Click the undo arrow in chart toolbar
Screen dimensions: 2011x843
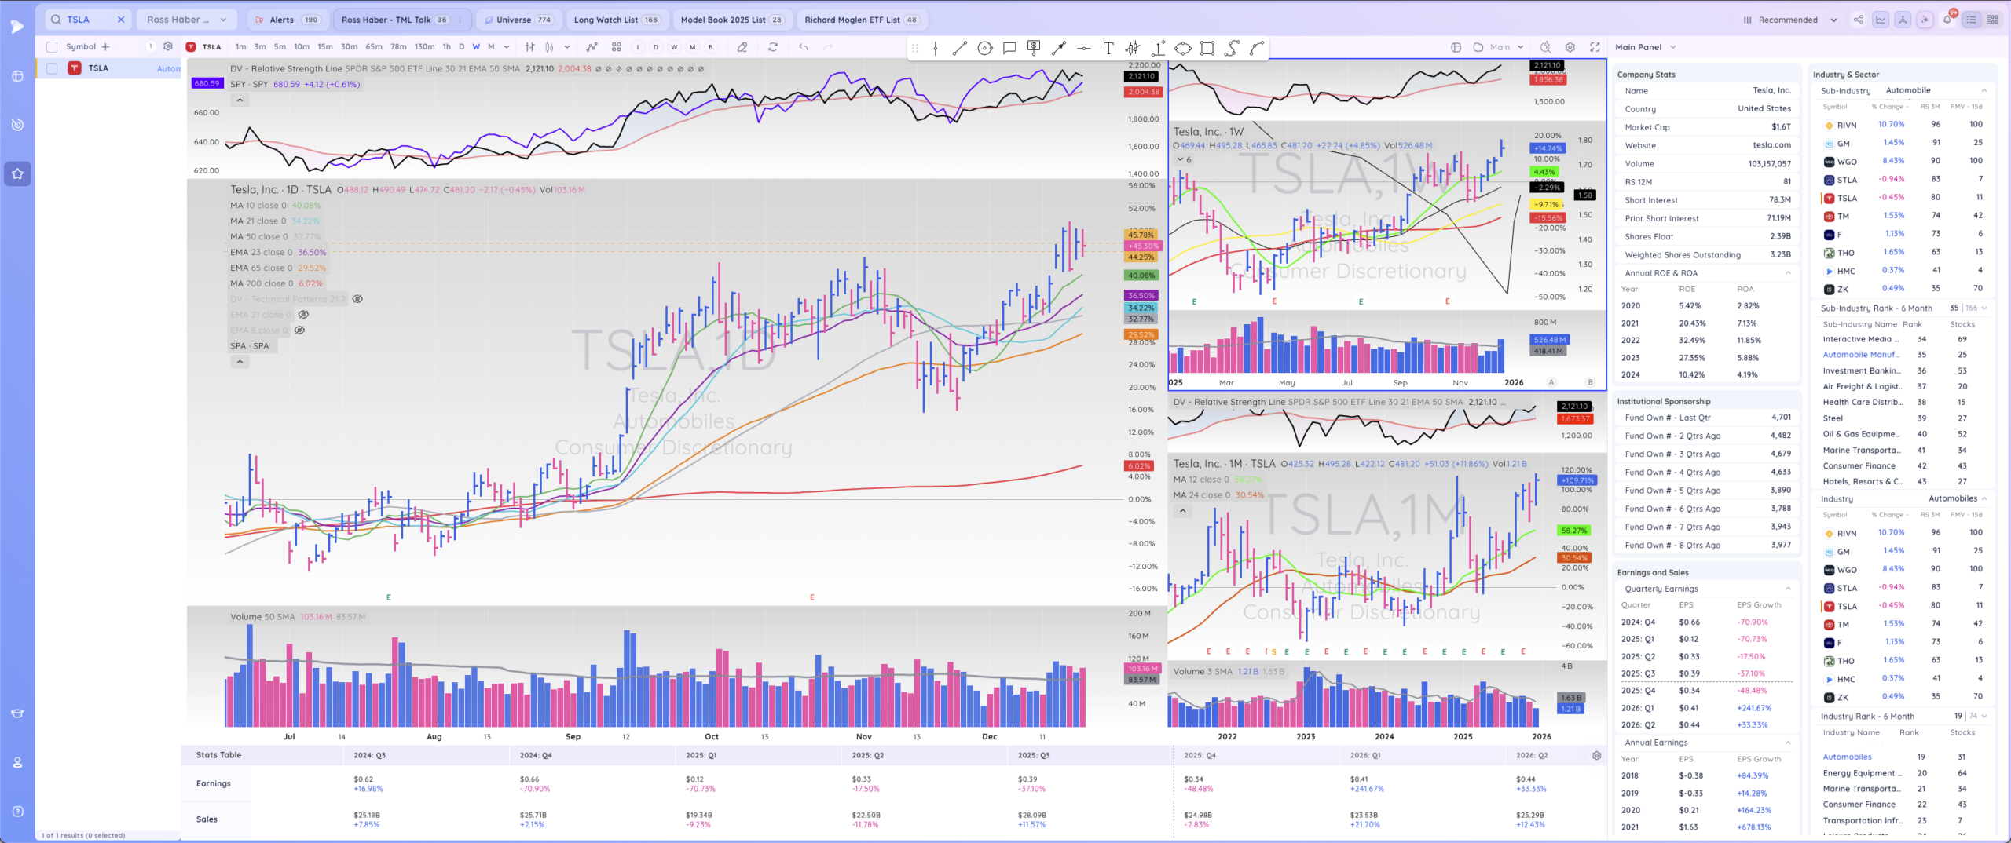tap(803, 47)
